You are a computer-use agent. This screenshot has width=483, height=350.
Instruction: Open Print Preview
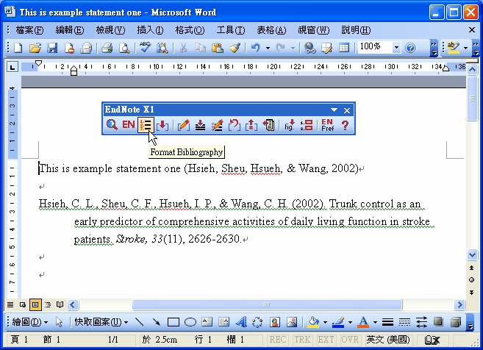(x=124, y=48)
